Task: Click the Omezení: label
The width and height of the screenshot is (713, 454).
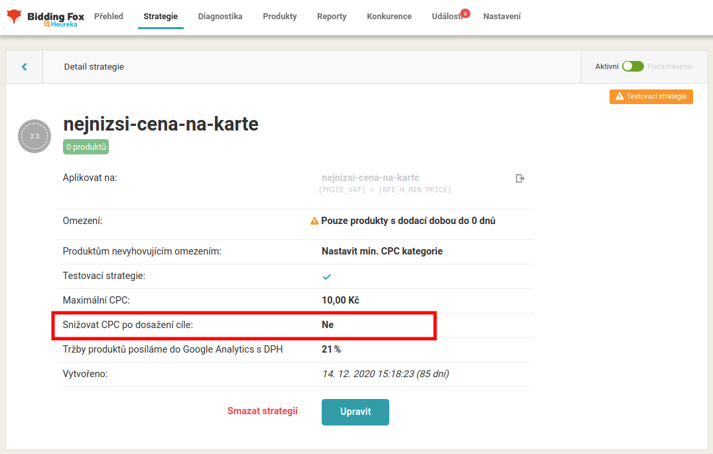Action: 82,221
